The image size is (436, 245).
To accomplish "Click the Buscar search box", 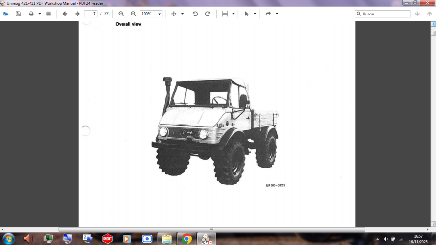I will [385, 14].
